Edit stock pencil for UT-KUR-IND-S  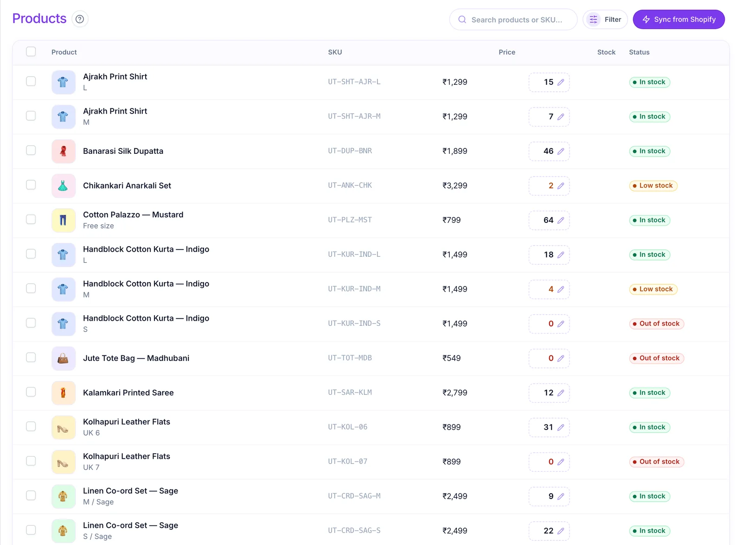coord(561,323)
